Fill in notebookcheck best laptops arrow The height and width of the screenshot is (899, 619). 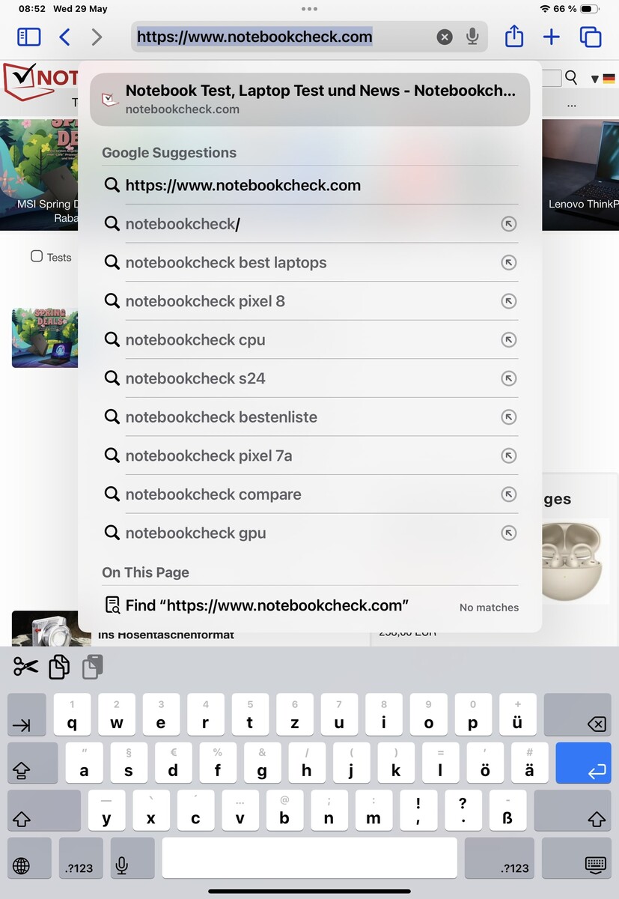[509, 262]
